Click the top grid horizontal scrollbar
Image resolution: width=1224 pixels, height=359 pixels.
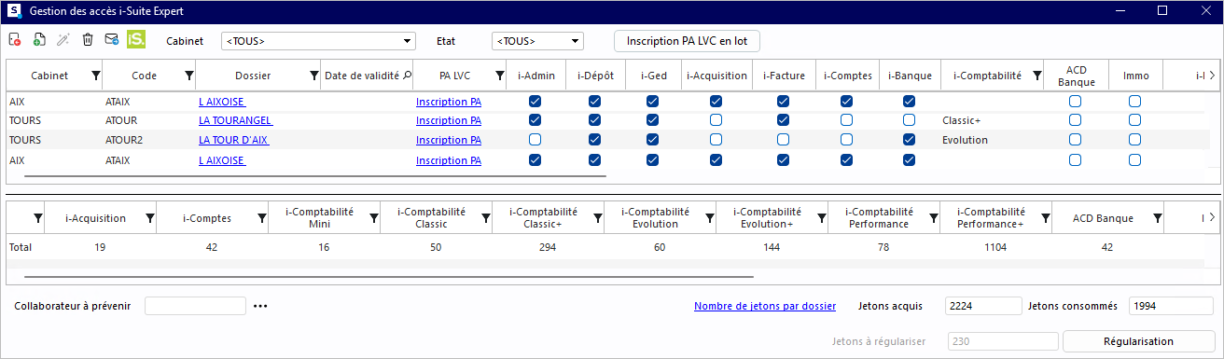click(315, 174)
